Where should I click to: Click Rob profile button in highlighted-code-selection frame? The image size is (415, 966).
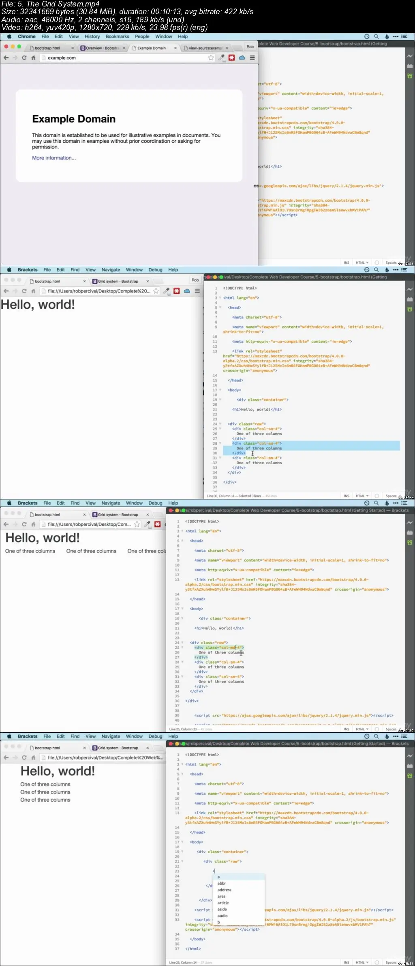(195, 280)
